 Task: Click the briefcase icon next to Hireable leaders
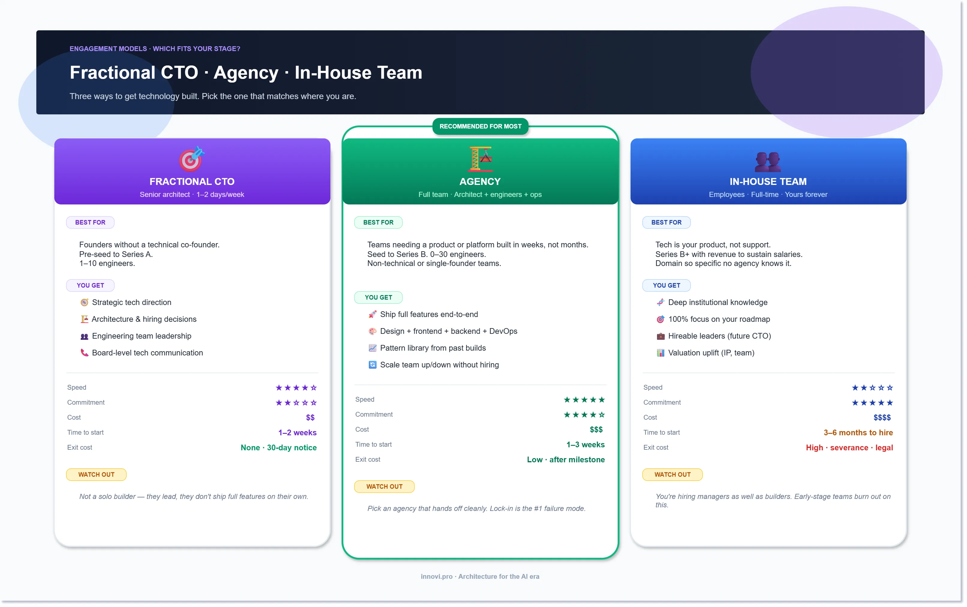(x=661, y=336)
